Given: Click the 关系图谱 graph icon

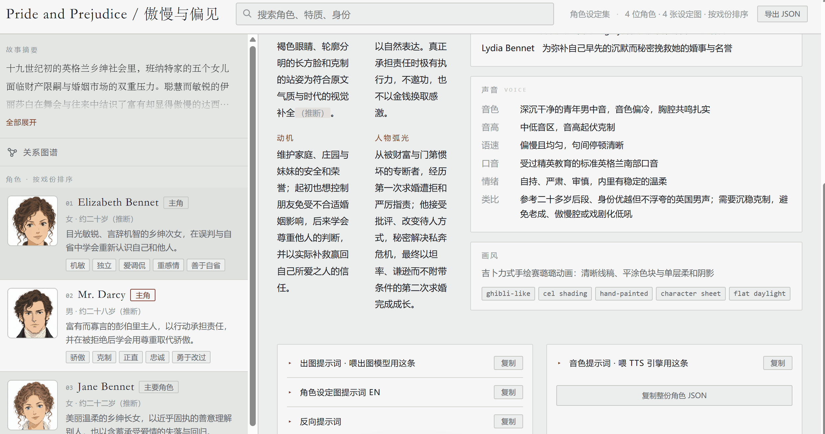Looking at the screenshot, I should click(x=12, y=152).
